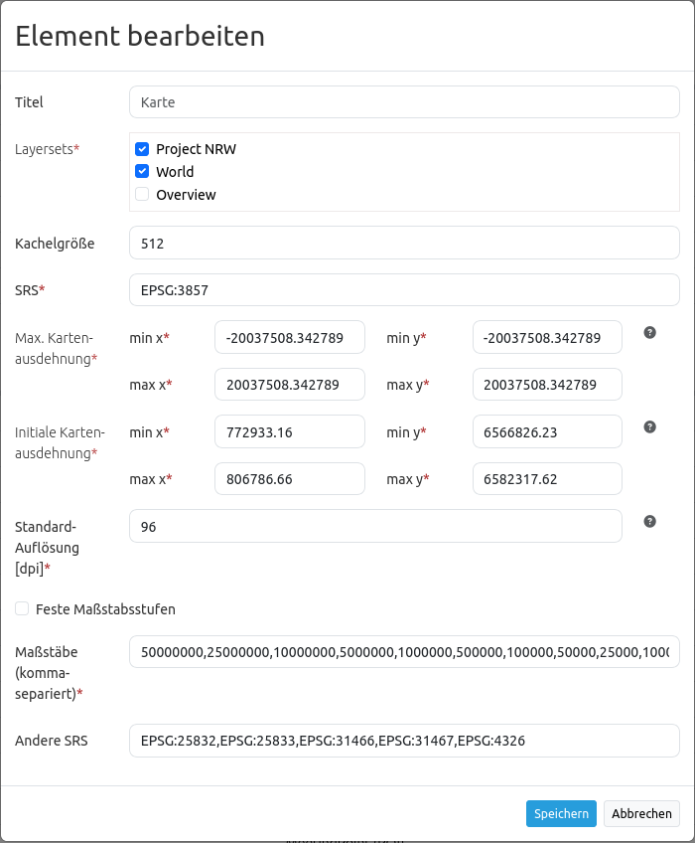Click the Kachelgröße field

tap(404, 243)
